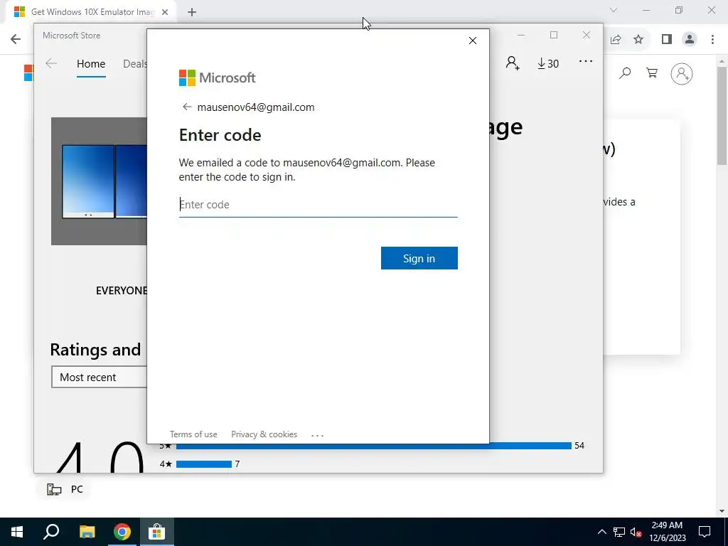Open the Most recent sort dropdown
This screenshot has height=546, width=728.
click(99, 377)
